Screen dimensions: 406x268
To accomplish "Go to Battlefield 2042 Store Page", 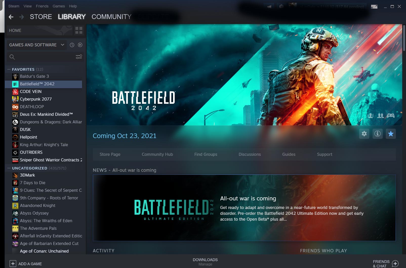I will pos(110,154).
